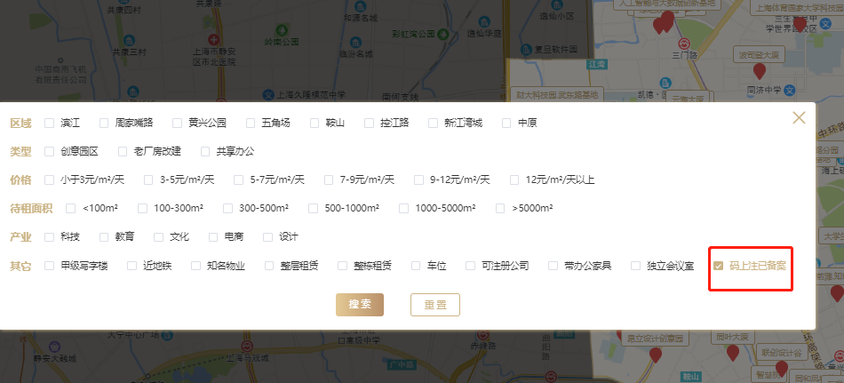Check the 知名物业 checkbox
Image resolution: width=844 pixels, height=383 pixels.
pos(195,266)
